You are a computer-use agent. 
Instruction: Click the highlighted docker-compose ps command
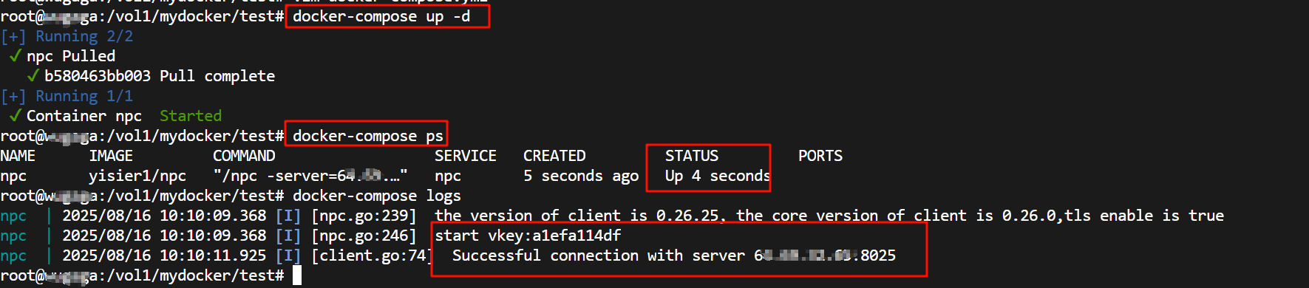click(368, 136)
